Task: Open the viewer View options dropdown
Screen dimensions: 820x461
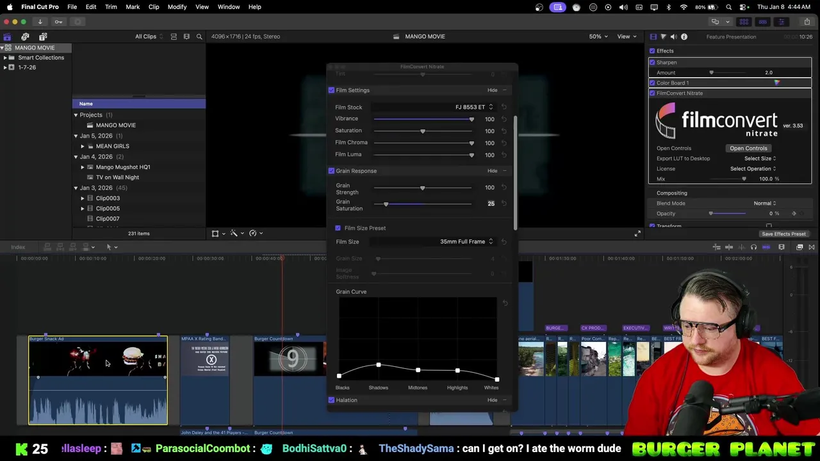Action: pos(626,36)
